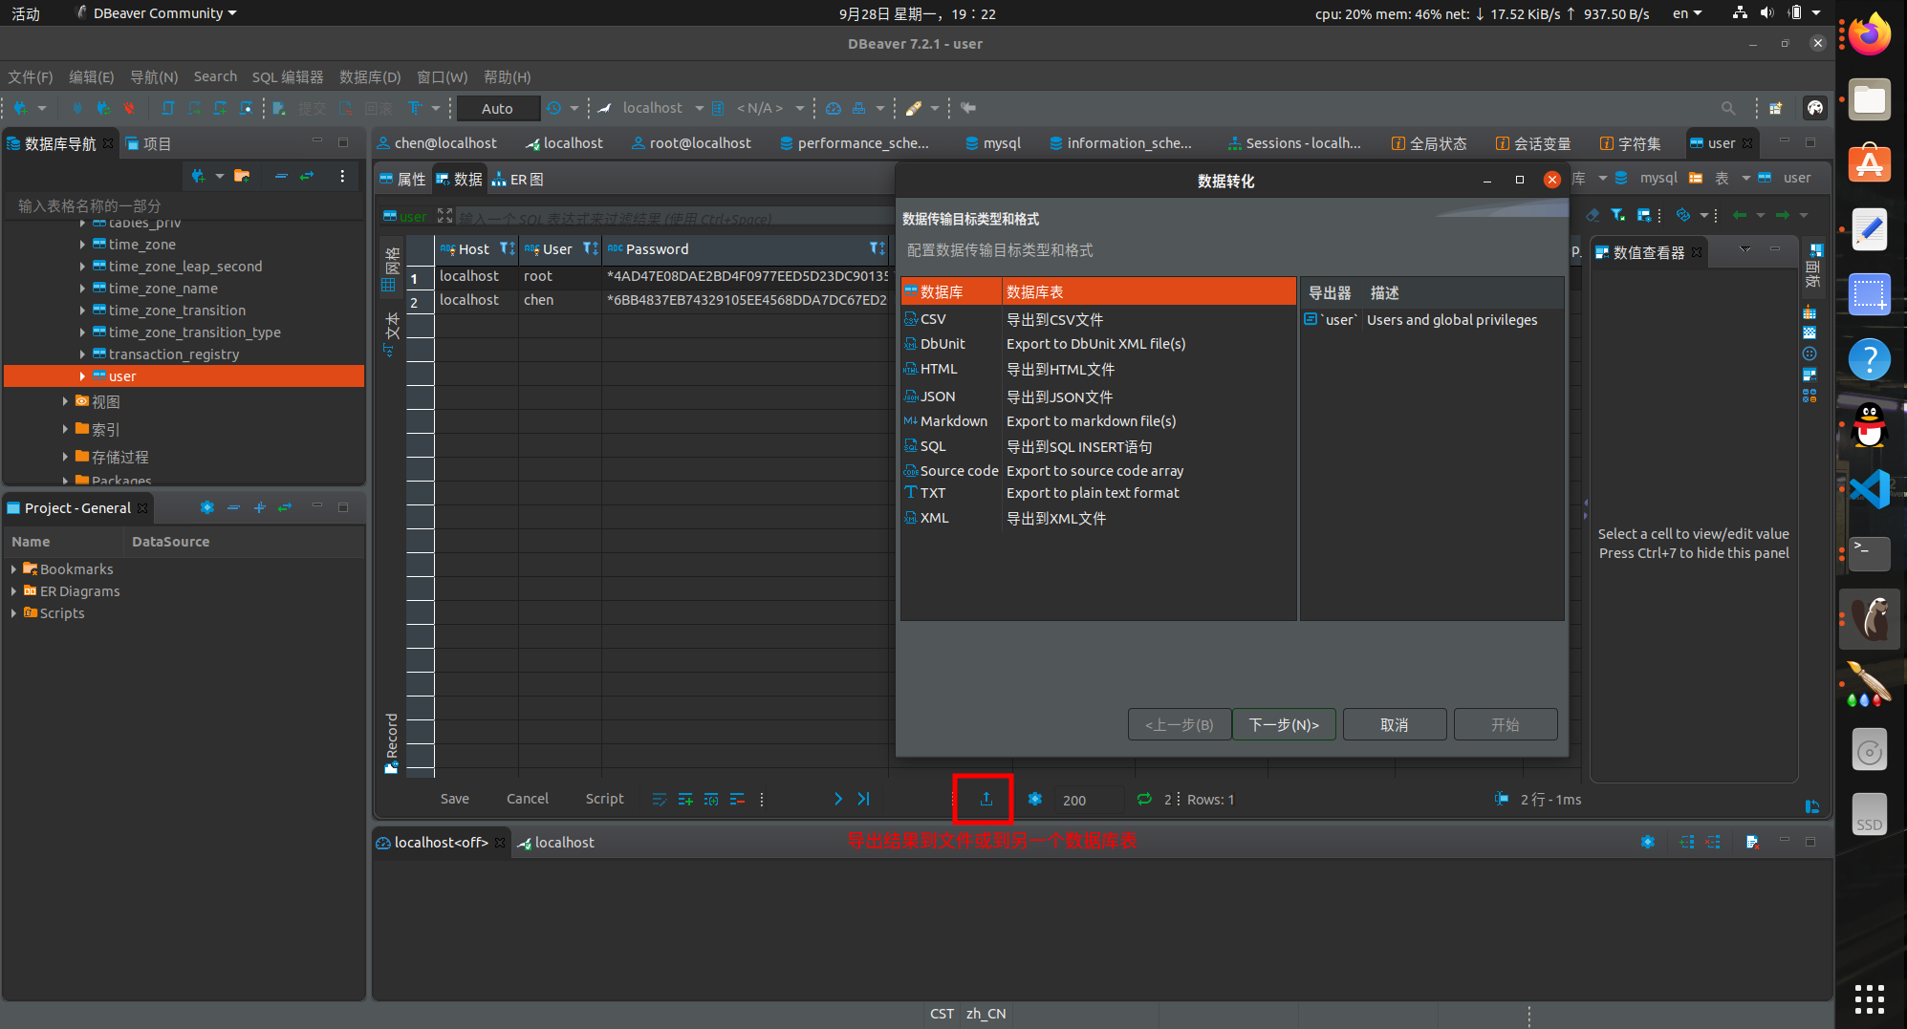Toggle the Record view mode
Screen dimensions: 1907x1029
(391, 741)
